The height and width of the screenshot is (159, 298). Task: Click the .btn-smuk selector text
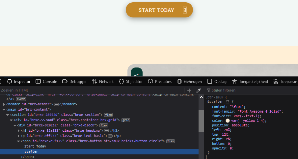(214, 97)
